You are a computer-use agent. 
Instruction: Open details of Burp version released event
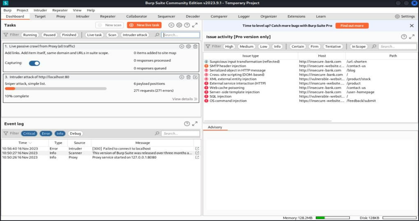click(x=197, y=153)
